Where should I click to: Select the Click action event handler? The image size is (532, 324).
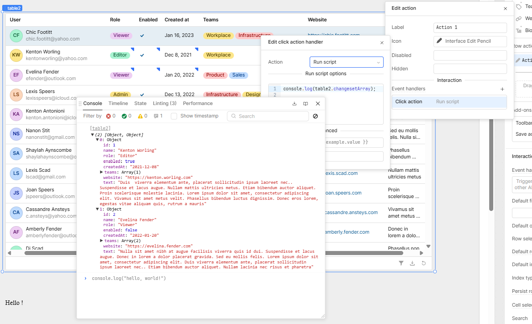[x=449, y=101]
